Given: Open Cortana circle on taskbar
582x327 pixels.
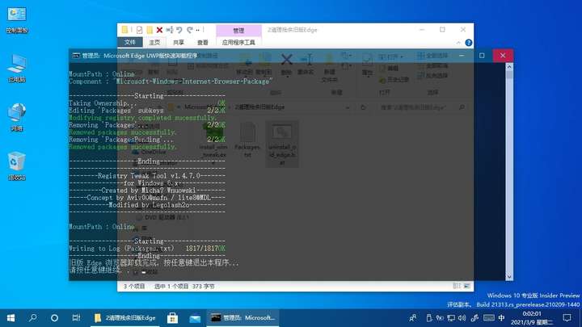Looking at the screenshot, I should point(54,318).
